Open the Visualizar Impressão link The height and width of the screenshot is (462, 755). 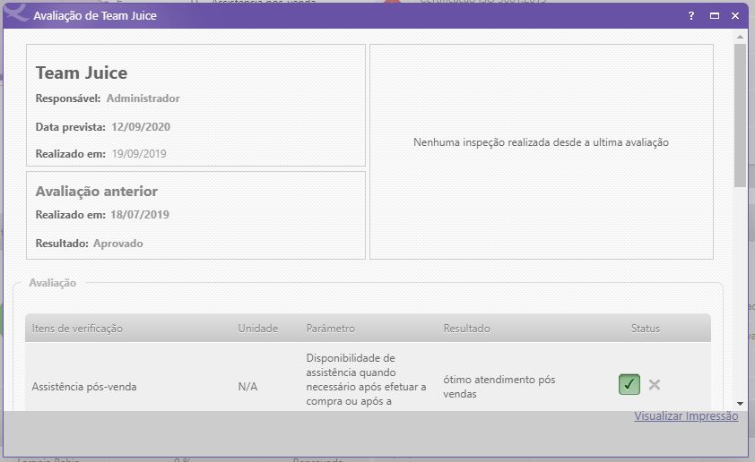[686, 415]
